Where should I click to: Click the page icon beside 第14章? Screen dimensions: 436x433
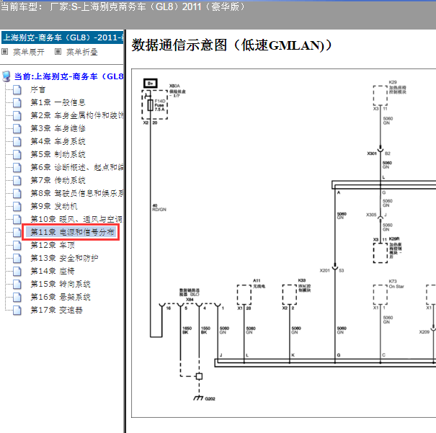click(17, 271)
